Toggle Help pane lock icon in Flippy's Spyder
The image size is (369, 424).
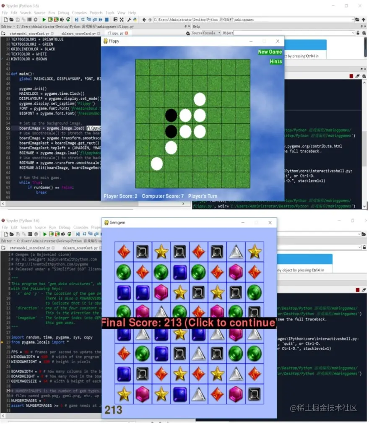pyautogui.click(x=358, y=33)
